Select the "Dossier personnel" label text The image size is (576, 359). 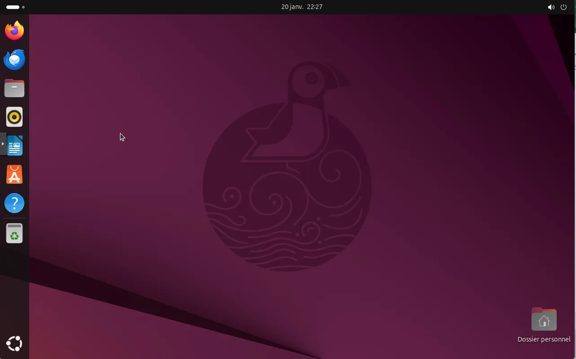544,339
